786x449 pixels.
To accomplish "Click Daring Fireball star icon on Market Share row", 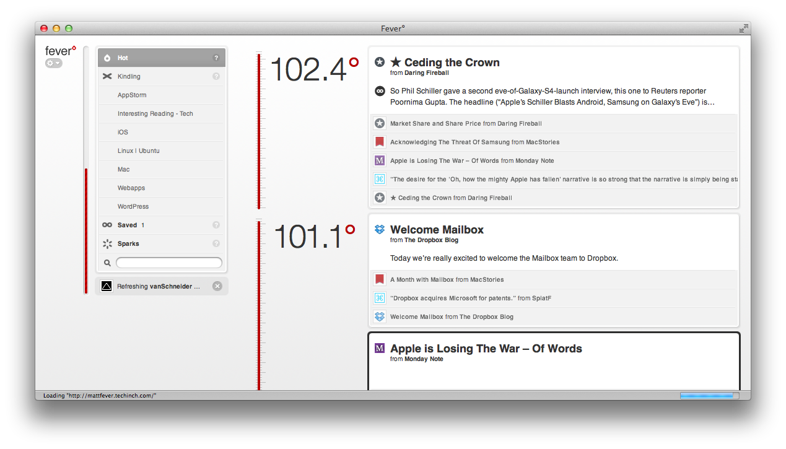I will (380, 123).
